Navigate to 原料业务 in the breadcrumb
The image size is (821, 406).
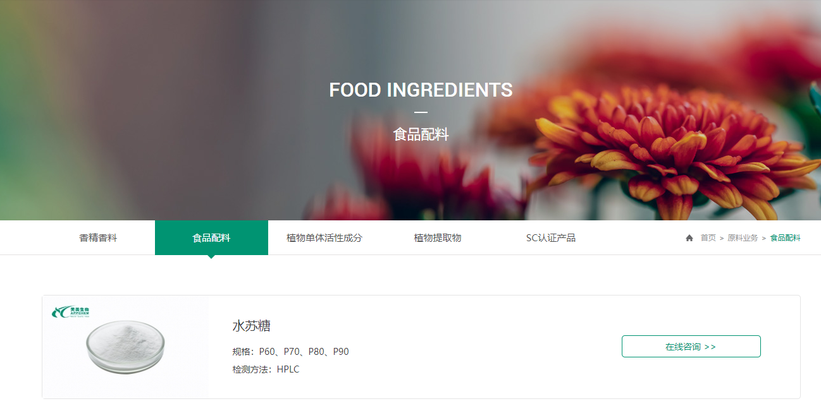743,238
